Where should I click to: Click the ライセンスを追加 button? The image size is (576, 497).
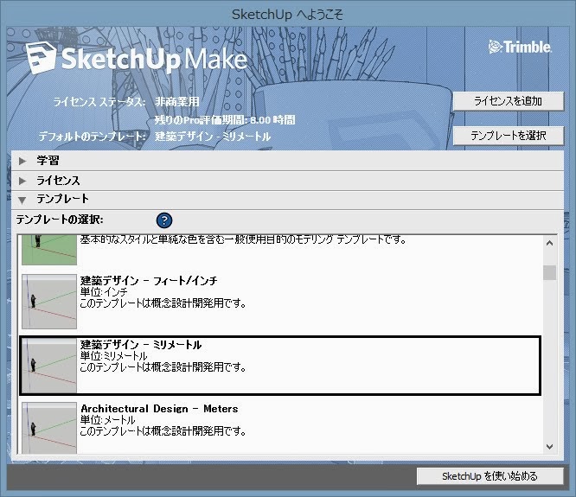pyautogui.click(x=508, y=101)
